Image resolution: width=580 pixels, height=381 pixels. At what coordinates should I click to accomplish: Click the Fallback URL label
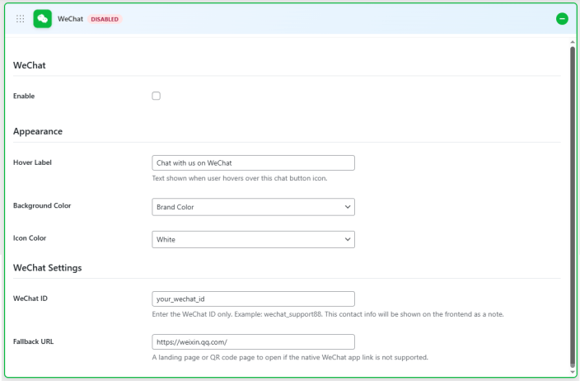tap(33, 341)
